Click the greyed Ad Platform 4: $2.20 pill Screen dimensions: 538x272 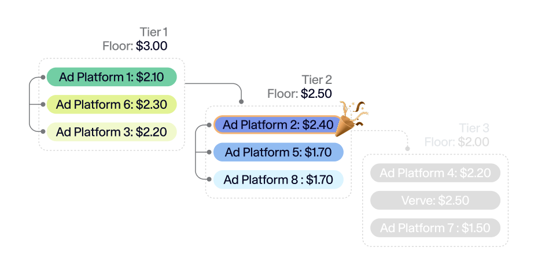[435, 173]
